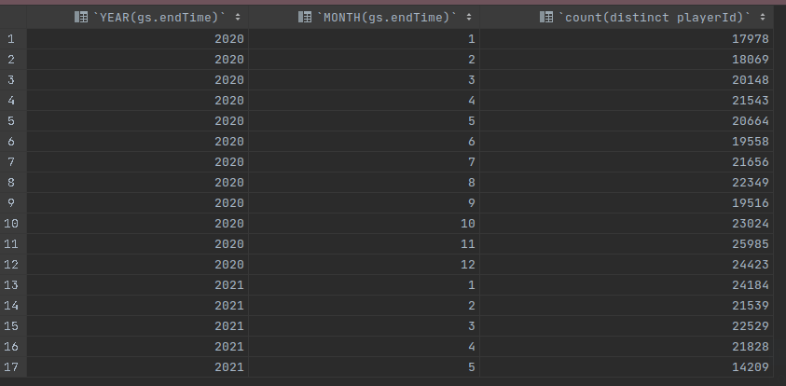Select row number 17
The width and height of the screenshot is (786, 386).
(13, 367)
